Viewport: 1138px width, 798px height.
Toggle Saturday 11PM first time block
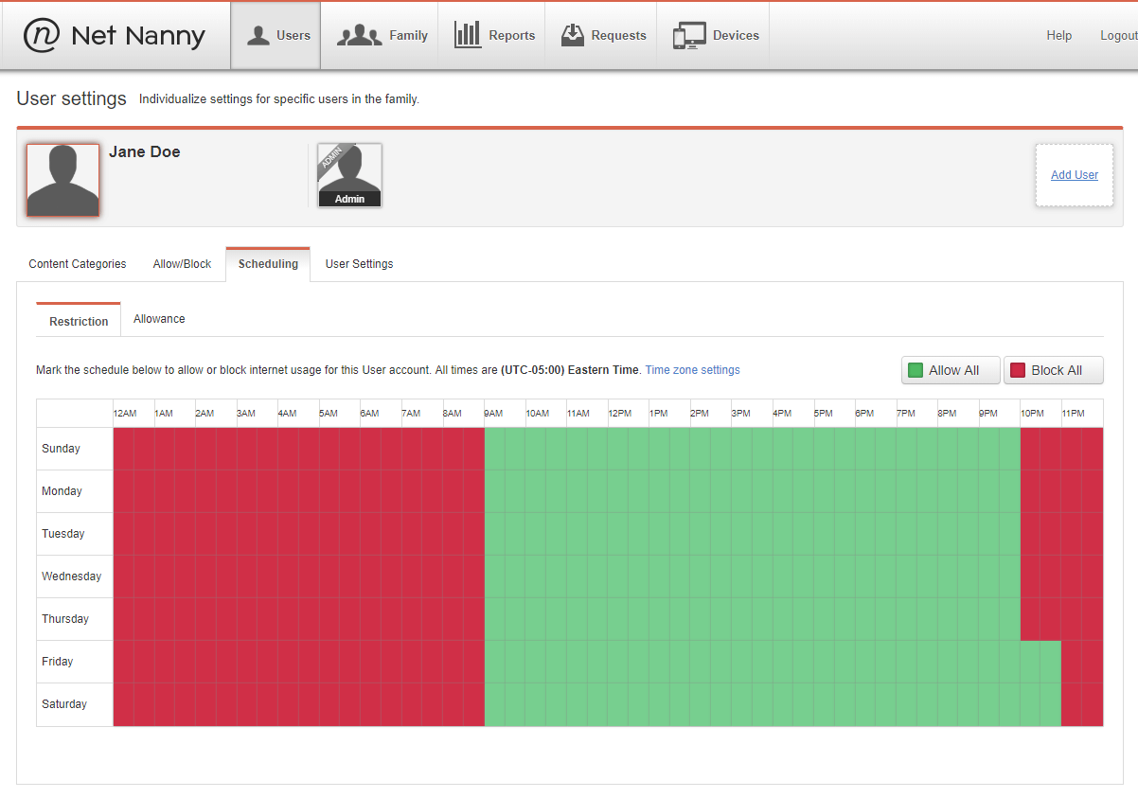pos(1072,704)
